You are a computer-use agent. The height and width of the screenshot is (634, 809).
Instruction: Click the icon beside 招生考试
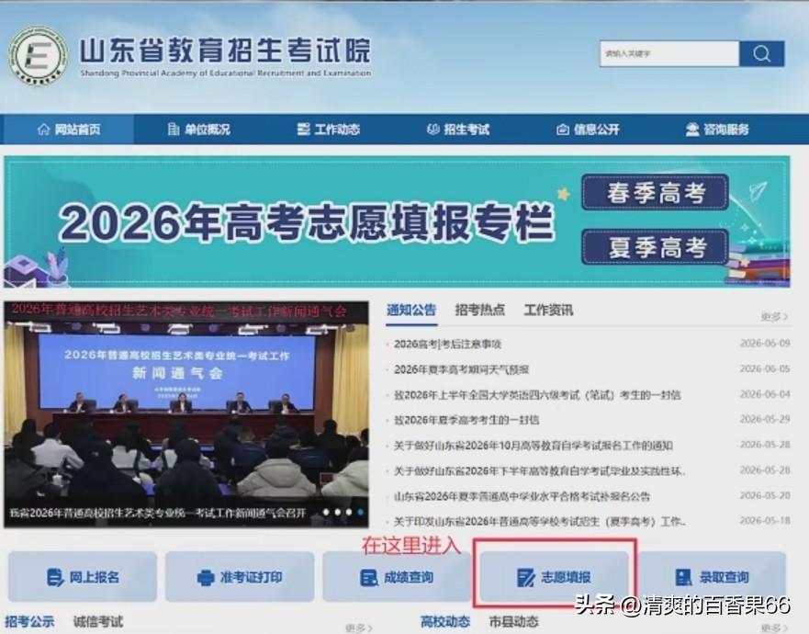[433, 129]
